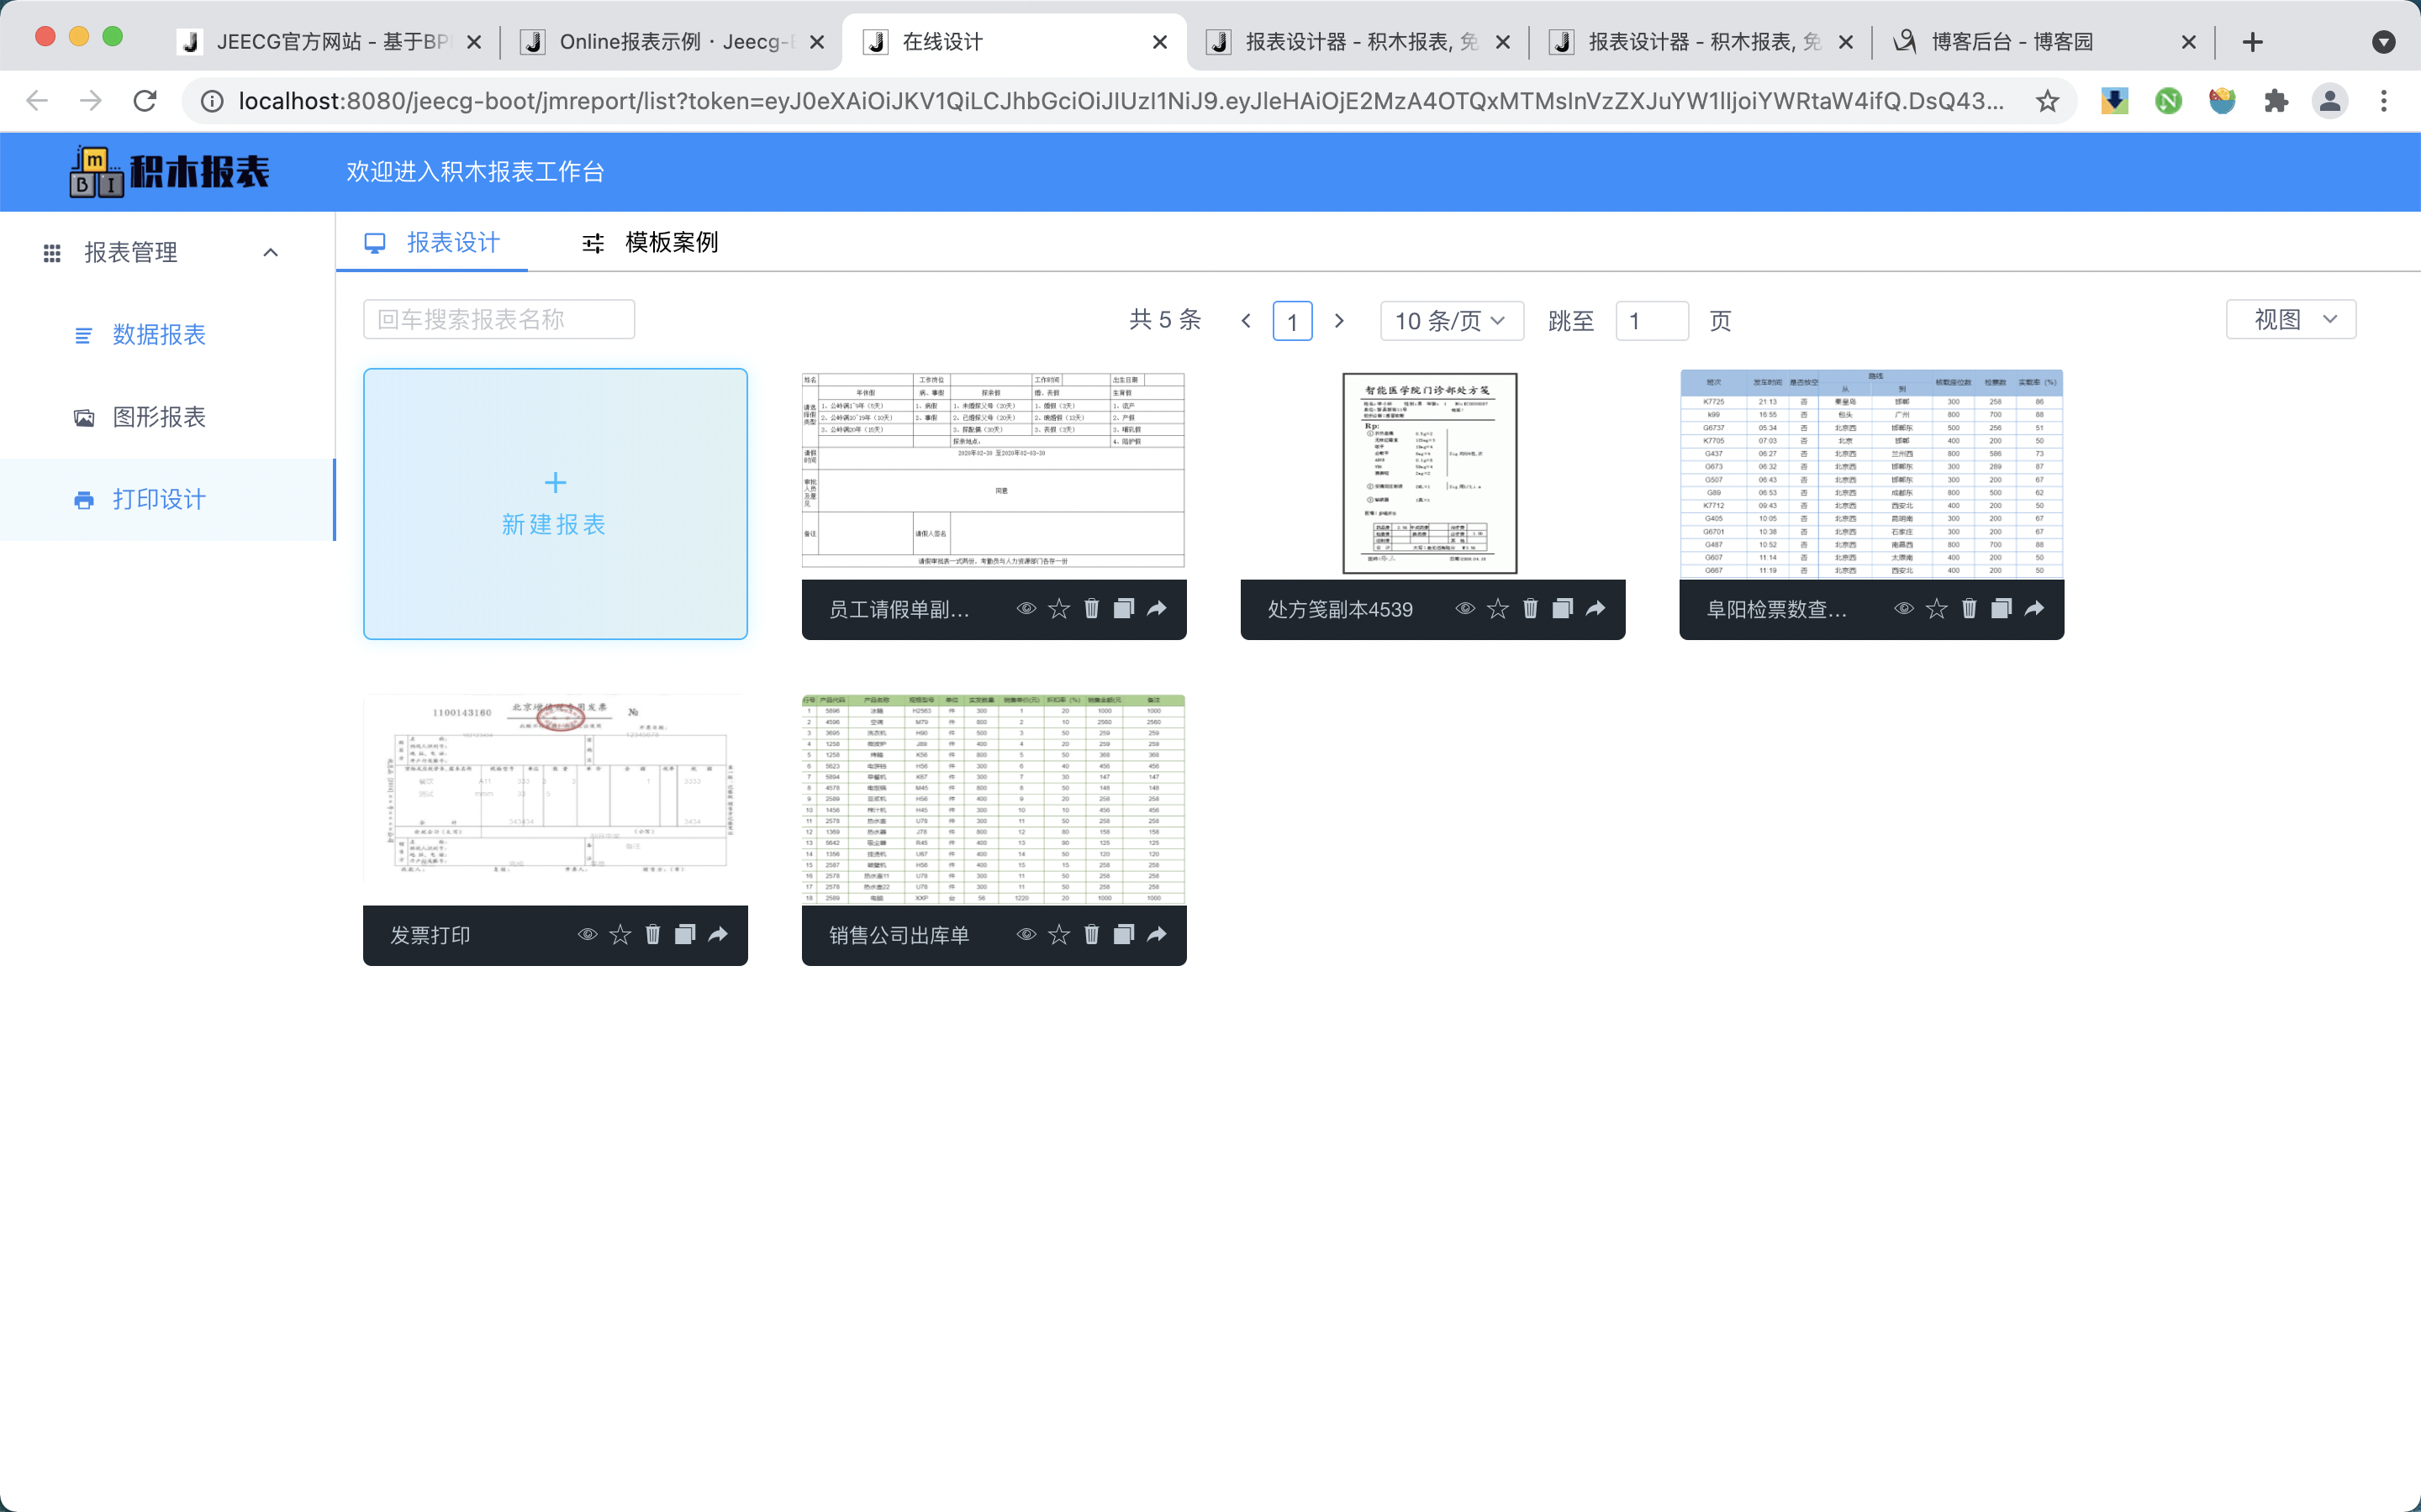The image size is (2421, 1512).
Task: Click the browser extensions puzzle icon
Action: 2276,101
